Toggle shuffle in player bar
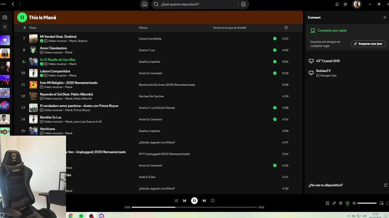 tap(176, 201)
